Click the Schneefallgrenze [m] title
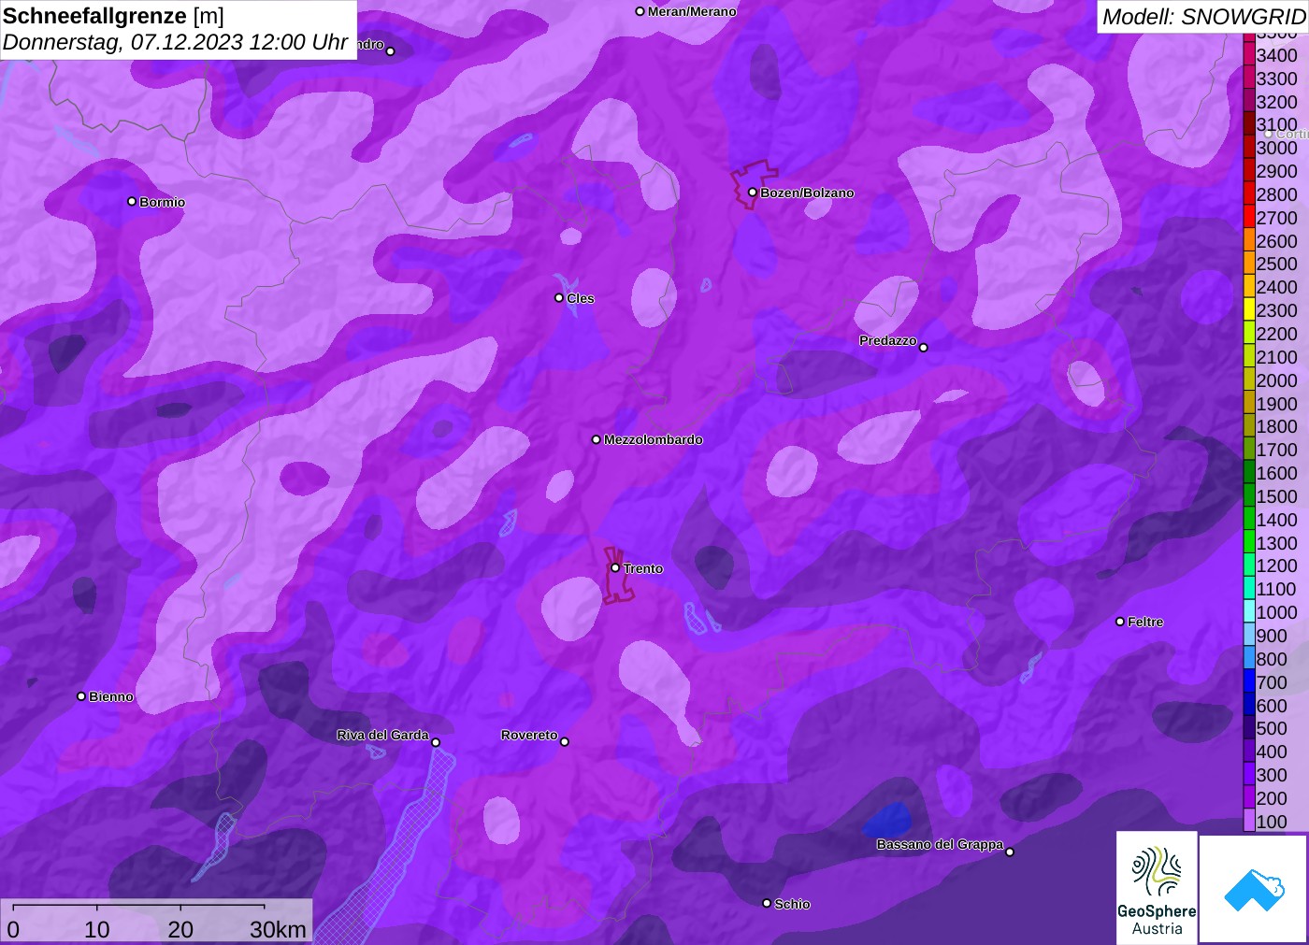Viewport: 1309px width, 945px height. coord(113,16)
